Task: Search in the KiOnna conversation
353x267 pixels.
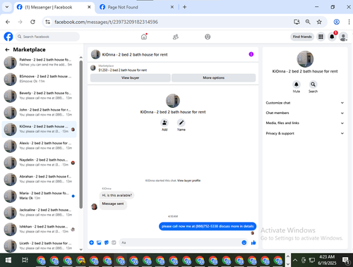Action: 313,84
